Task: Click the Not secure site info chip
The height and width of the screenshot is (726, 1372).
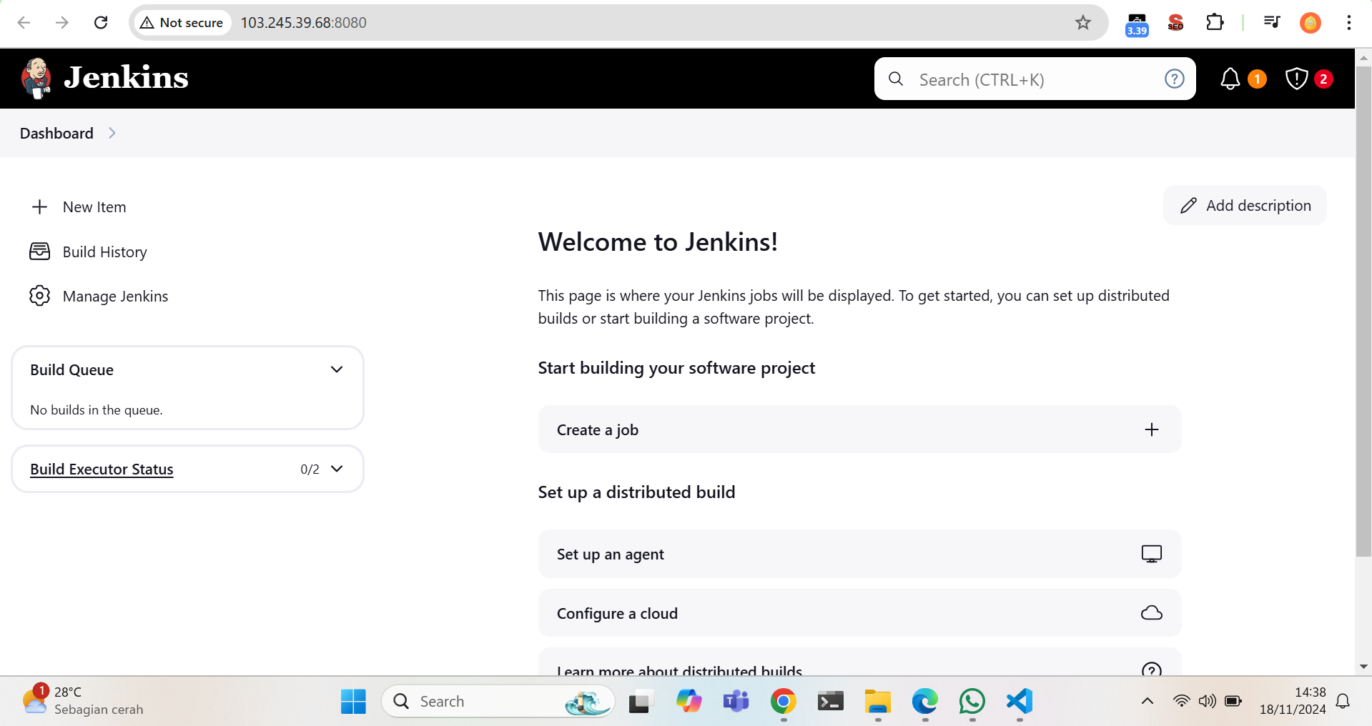Action: (x=182, y=22)
